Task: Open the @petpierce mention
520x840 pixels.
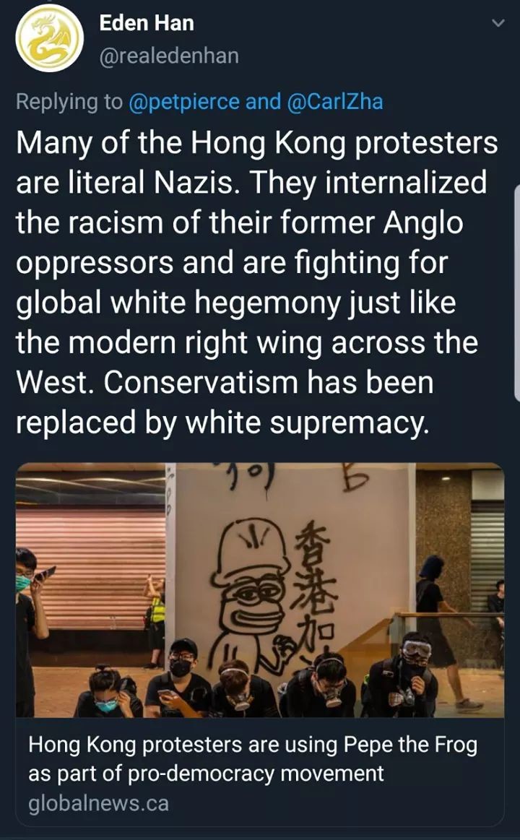Action: point(184,102)
